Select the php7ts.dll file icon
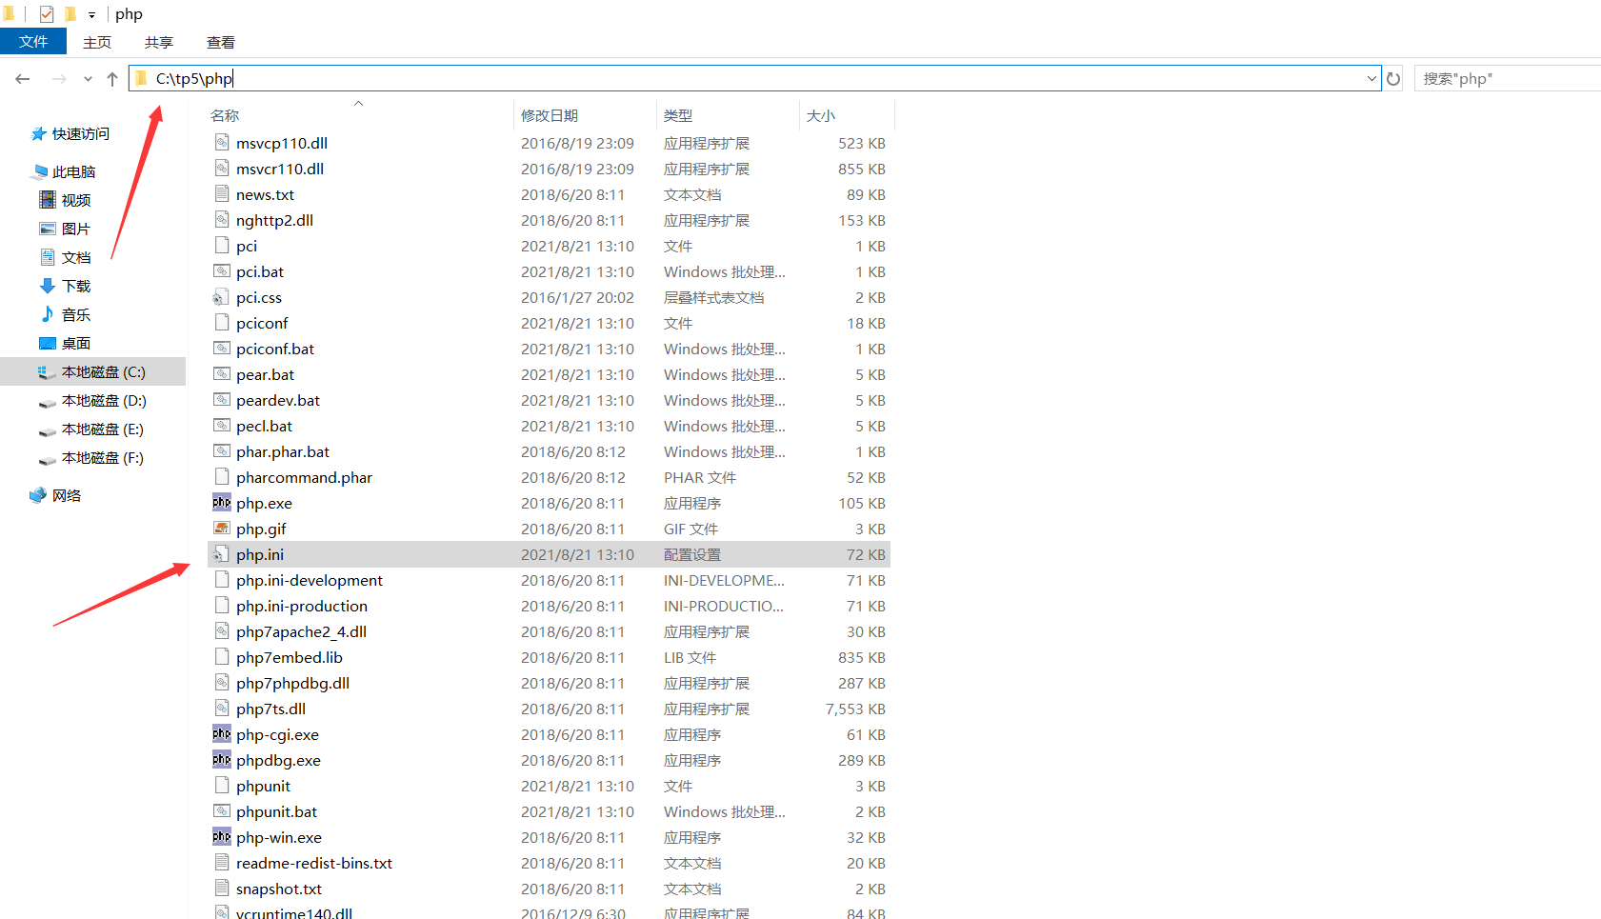The width and height of the screenshot is (1601, 919). [222, 709]
